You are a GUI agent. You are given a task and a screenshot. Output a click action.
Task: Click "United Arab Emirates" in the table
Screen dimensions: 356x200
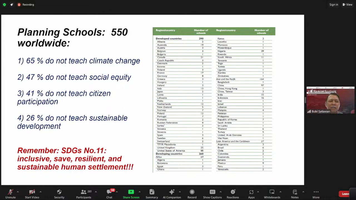pyautogui.click(x=229, y=135)
